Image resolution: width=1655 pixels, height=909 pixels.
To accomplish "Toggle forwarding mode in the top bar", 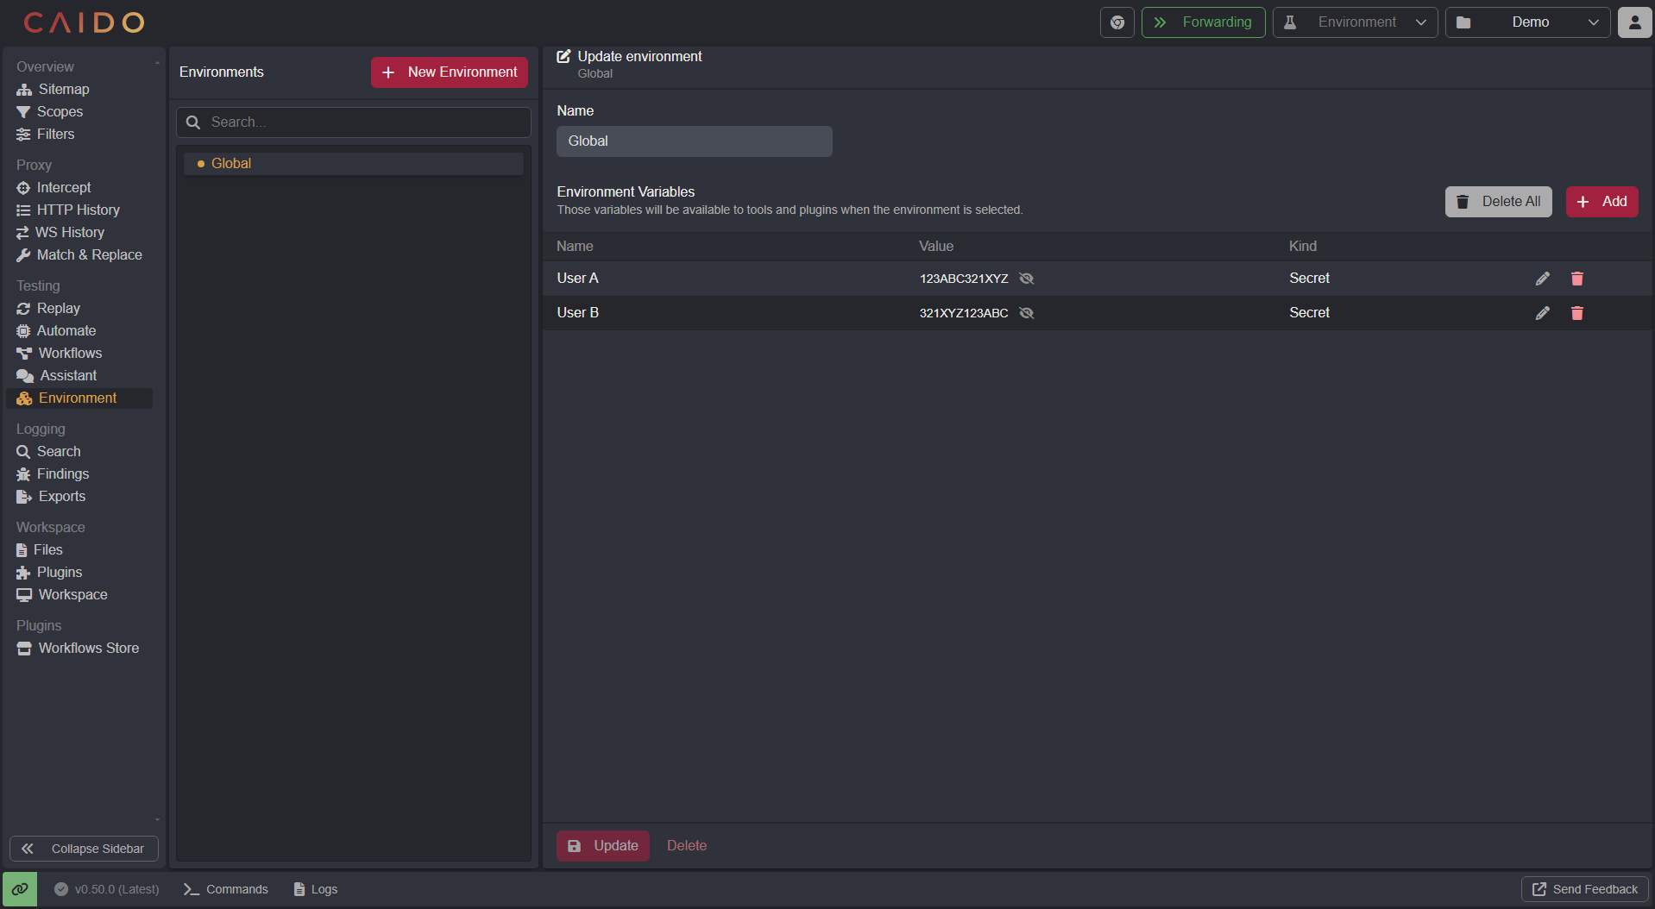I will pos(1203,22).
